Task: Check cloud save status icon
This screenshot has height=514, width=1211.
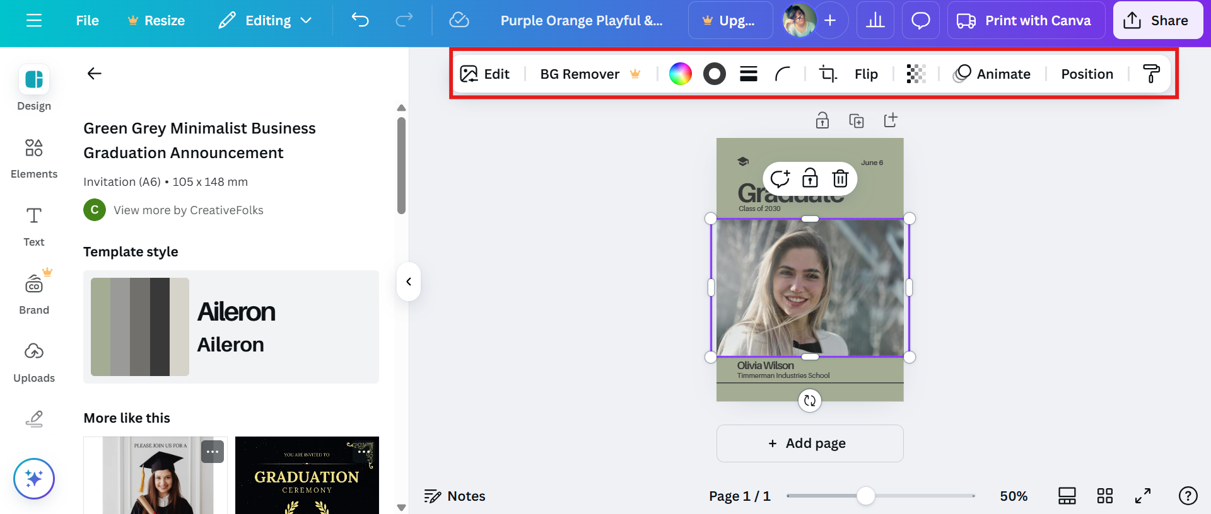Action: (x=459, y=21)
